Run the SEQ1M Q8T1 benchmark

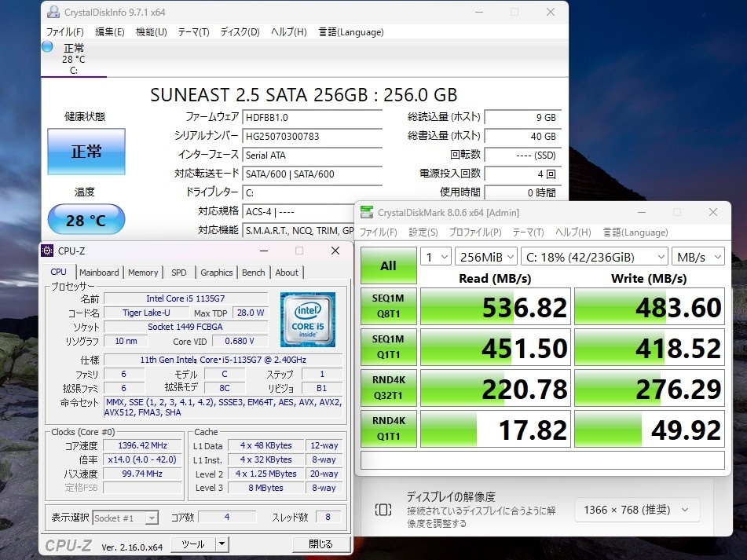388,306
